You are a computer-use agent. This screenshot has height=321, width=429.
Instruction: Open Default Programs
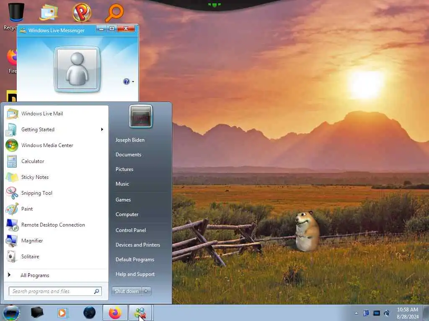pos(135,260)
